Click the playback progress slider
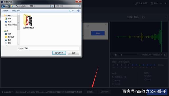This screenshot has height=96, width=169. 129,55
